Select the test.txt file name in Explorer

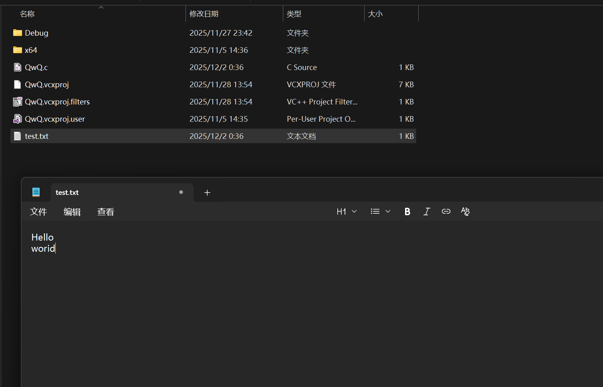36,136
